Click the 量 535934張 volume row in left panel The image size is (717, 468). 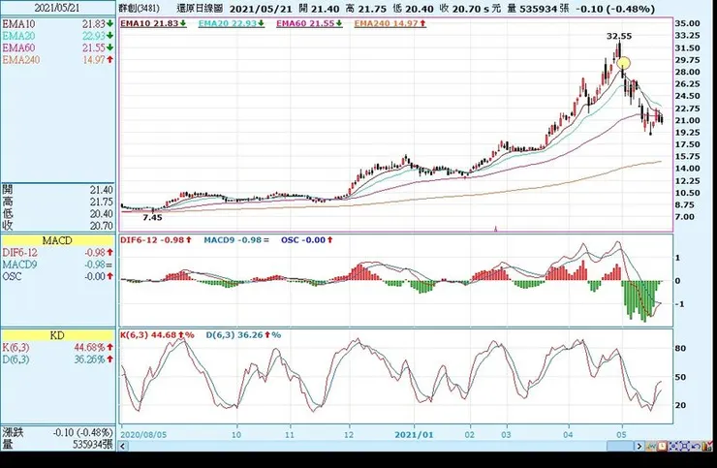(x=57, y=444)
